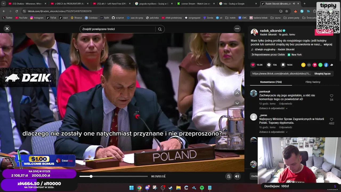The width and height of the screenshot is (341, 192).
Task: Go to next video with down chevron
Action: tap(237, 103)
